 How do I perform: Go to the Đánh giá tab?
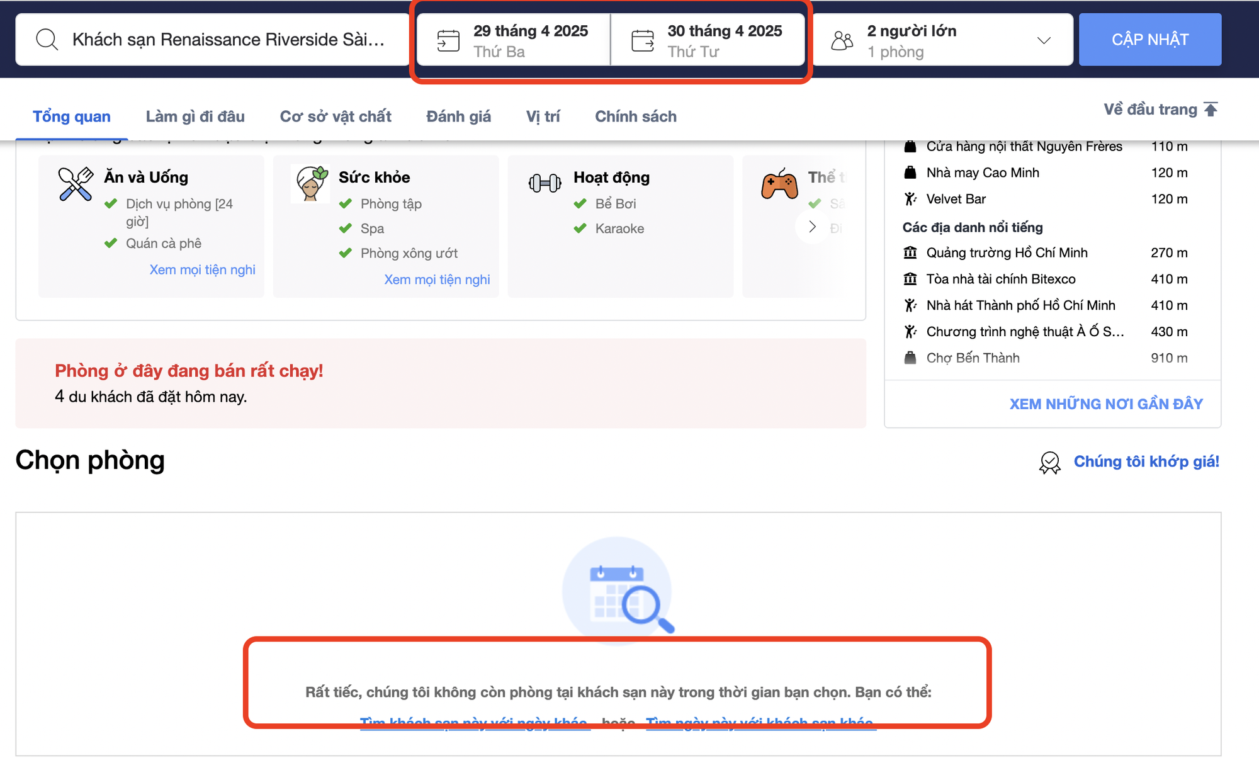[458, 116]
